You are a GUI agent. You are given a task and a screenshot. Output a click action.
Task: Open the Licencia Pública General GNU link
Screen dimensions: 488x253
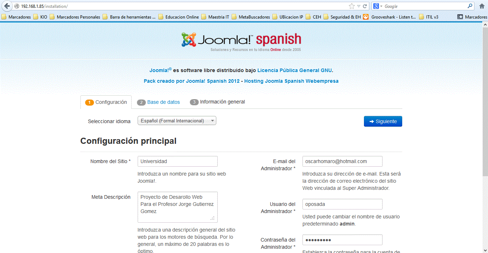click(294, 70)
